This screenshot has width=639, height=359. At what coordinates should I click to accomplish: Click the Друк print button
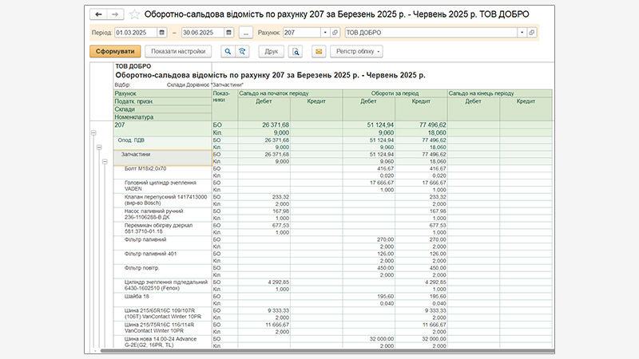(272, 51)
